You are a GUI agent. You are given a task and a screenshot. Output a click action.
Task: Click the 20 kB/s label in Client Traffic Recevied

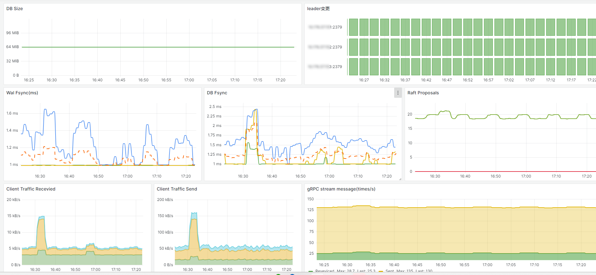pyautogui.click(x=13, y=200)
